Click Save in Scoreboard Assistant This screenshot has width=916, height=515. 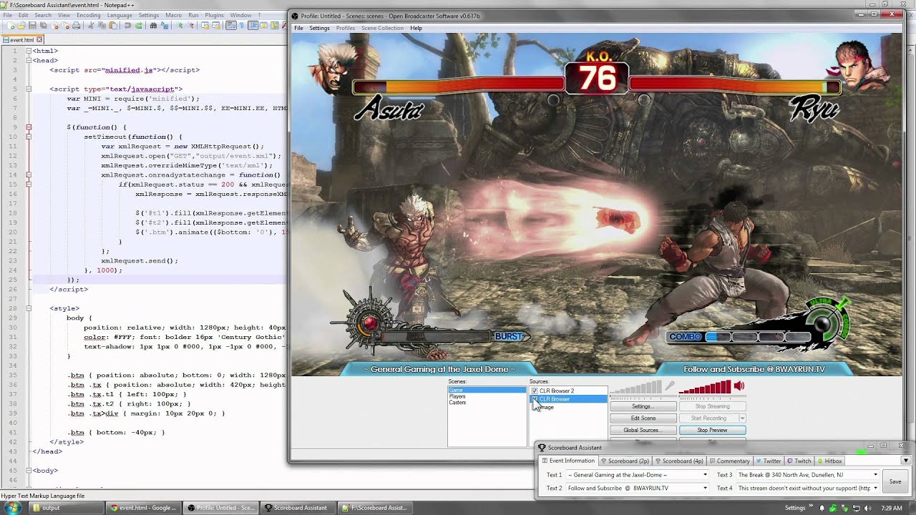(x=895, y=482)
